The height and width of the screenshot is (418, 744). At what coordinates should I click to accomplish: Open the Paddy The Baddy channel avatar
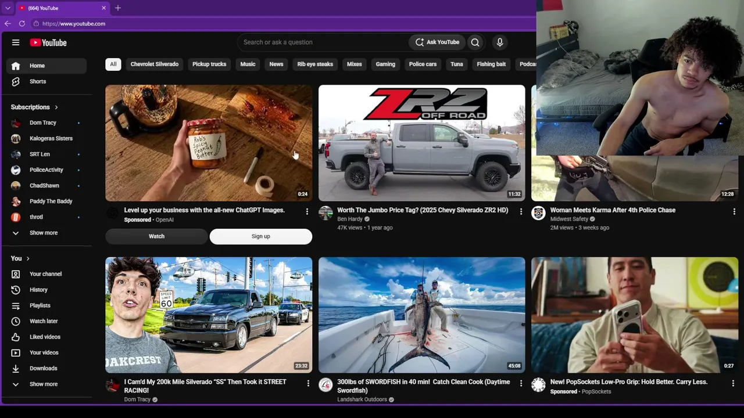click(x=16, y=201)
